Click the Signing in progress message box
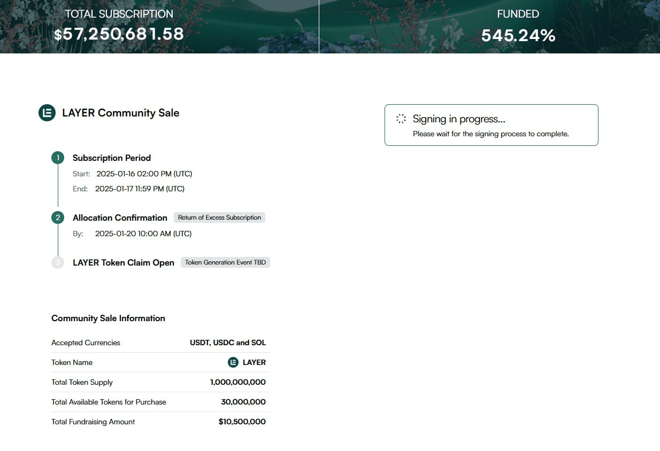Viewport: 660px width, 451px height. 491,125
